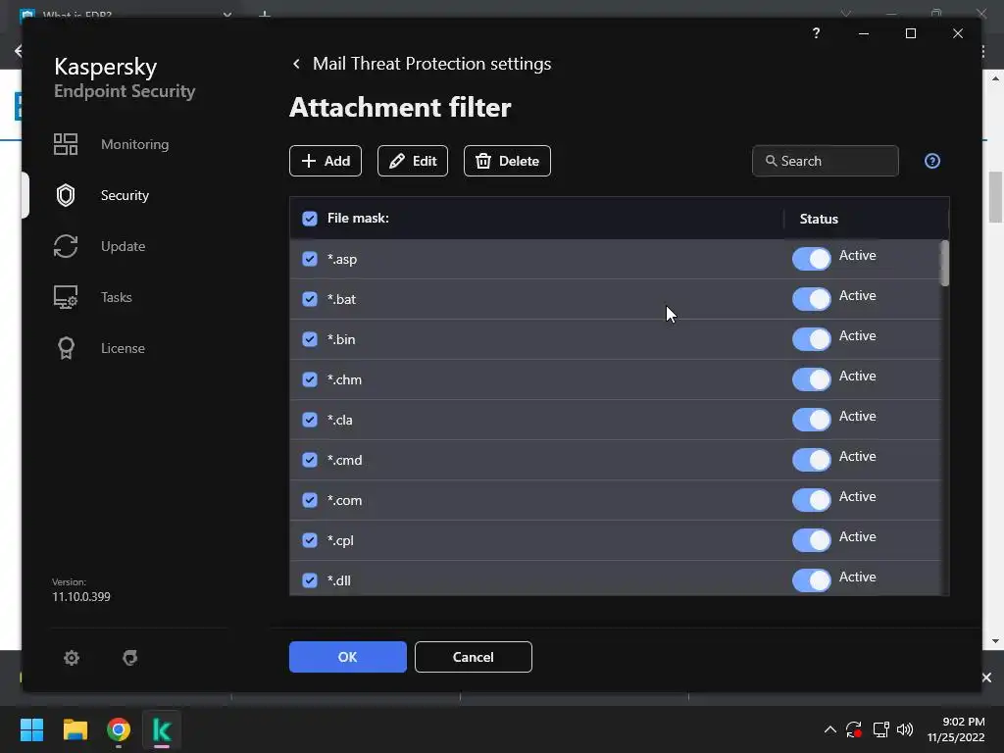Open Windows Start menu
The image size is (1004, 753).
tap(31, 729)
